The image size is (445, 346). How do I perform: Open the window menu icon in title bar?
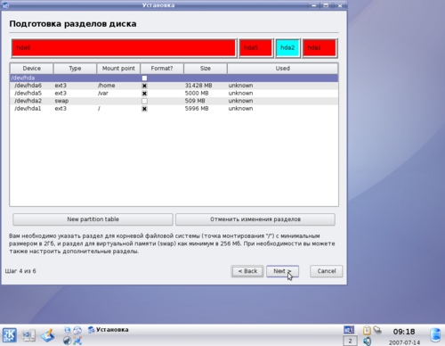pos(5,5)
